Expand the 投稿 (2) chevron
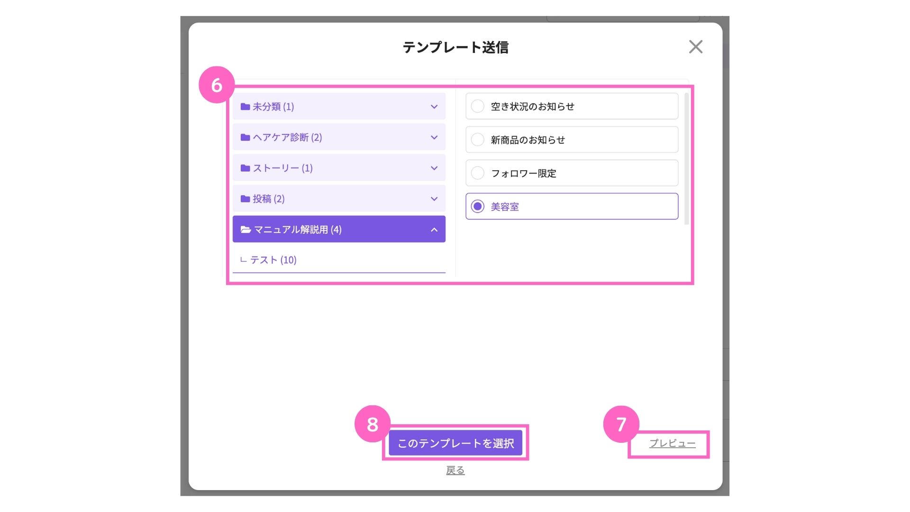Image resolution: width=910 pixels, height=512 pixels. pyautogui.click(x=434, y=199)
